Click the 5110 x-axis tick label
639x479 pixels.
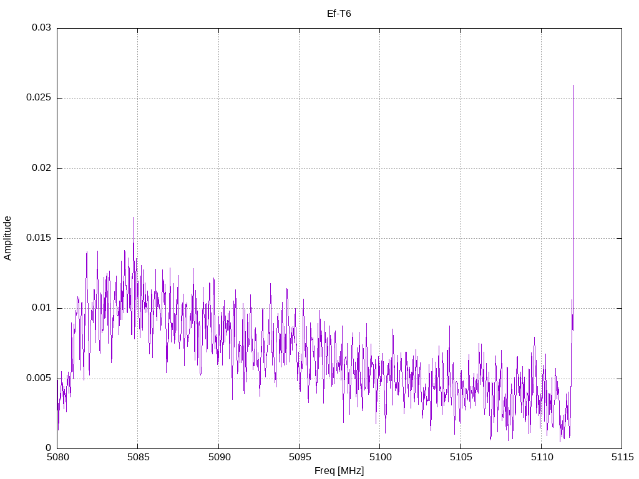point(542,457)
